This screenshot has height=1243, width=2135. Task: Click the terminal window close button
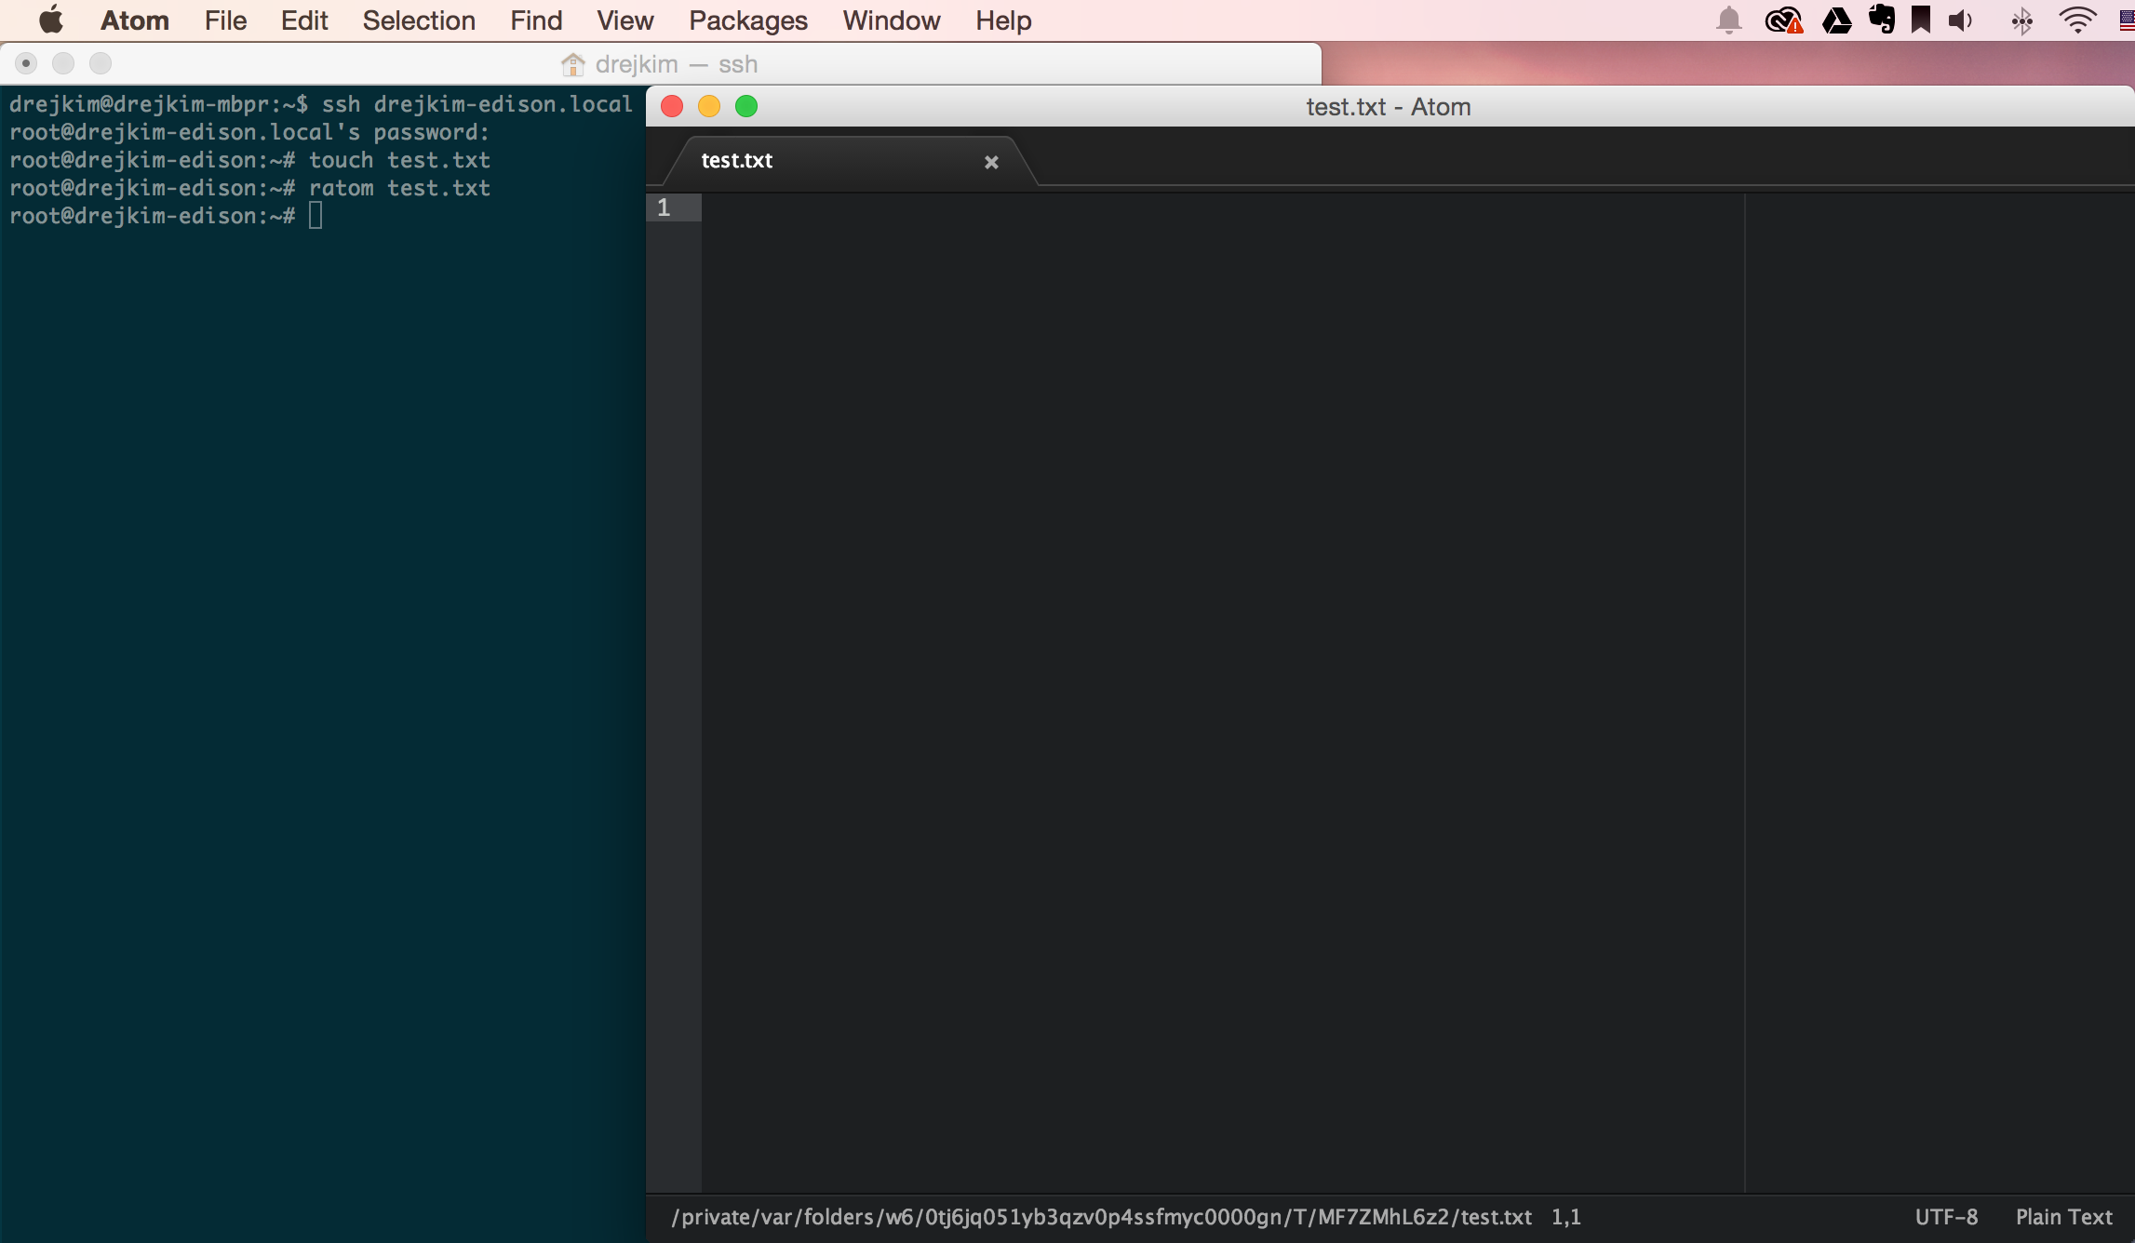(x=26, y=63)
